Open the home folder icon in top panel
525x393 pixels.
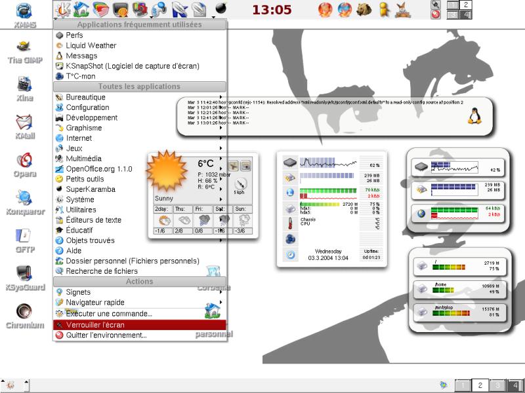pos(81,9)
